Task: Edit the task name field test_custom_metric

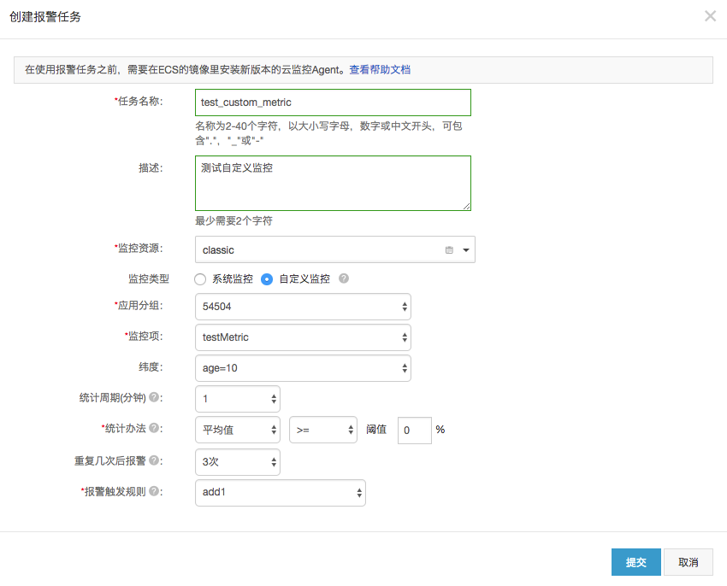Action: pos(333,103)
